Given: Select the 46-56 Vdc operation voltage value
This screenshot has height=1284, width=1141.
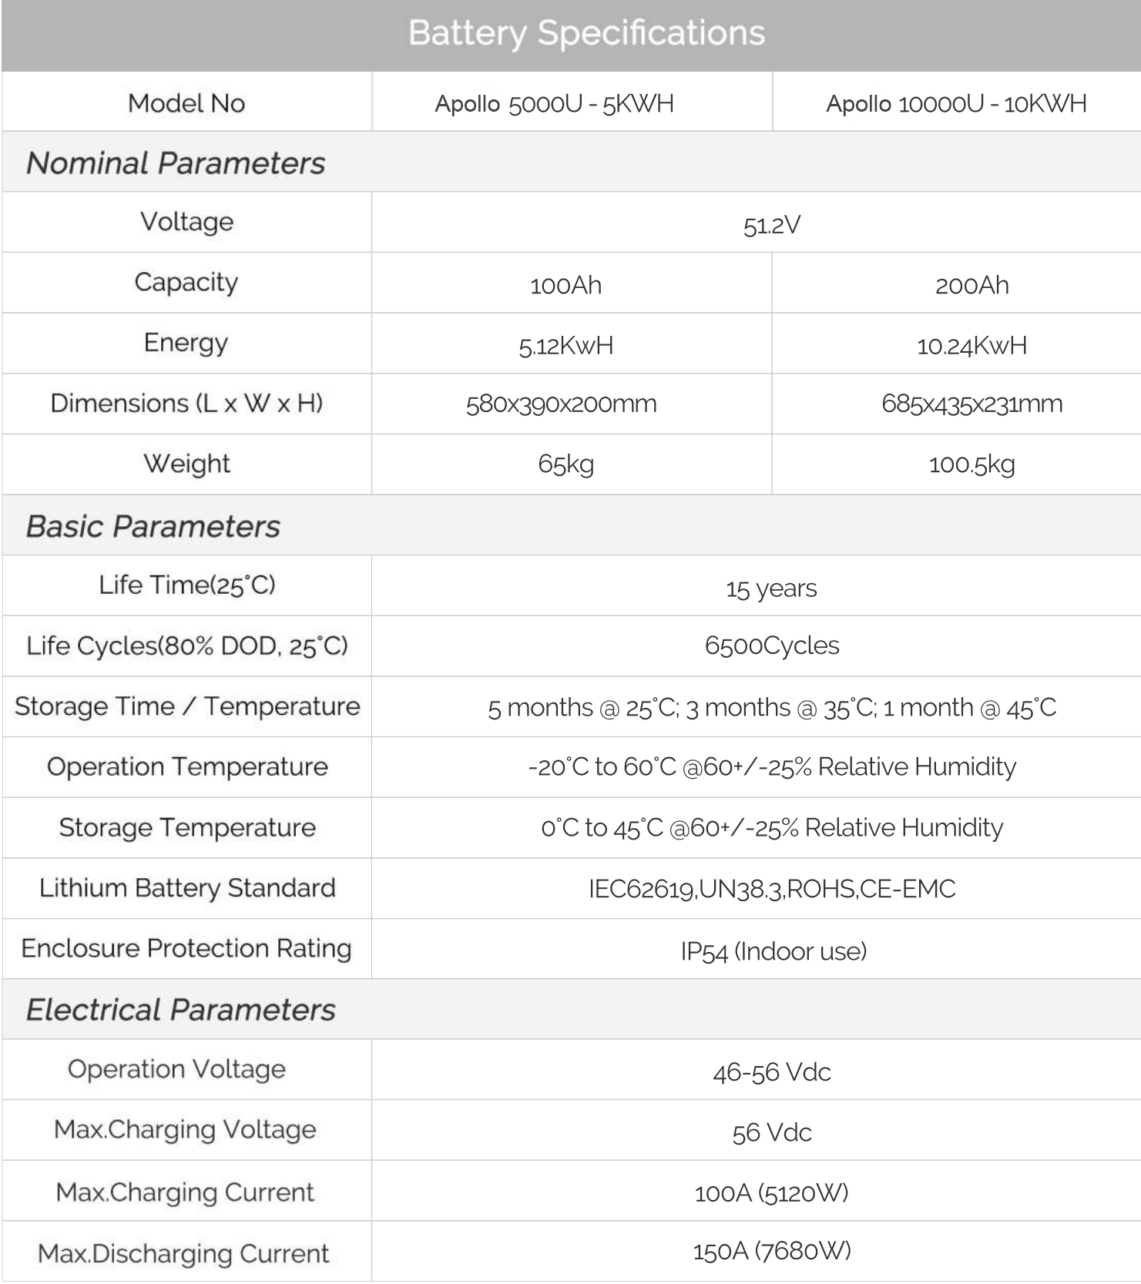Looking at the screenshot, I should [x=772, y=1072].
